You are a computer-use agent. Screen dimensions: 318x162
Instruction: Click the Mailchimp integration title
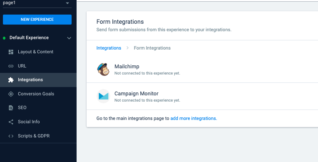click(127, 67)
